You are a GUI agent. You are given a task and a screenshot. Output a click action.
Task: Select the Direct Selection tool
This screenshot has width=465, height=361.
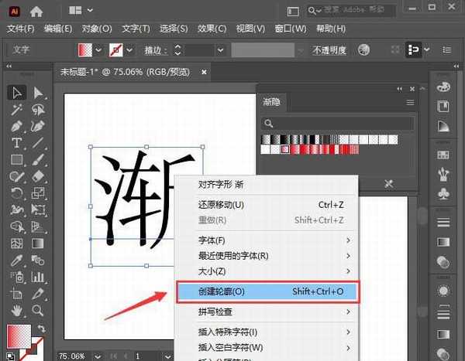37,93
